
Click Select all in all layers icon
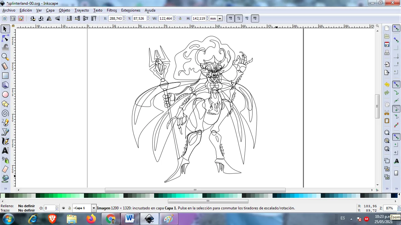(13, 18)
